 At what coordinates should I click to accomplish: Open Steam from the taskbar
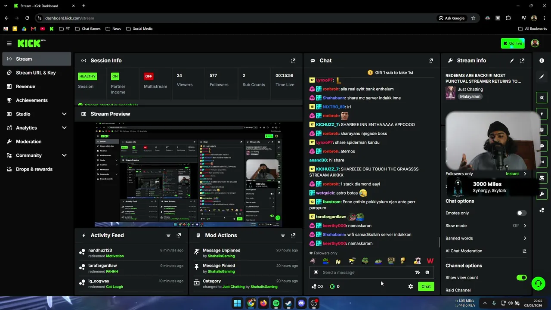[x=288, y=303]
